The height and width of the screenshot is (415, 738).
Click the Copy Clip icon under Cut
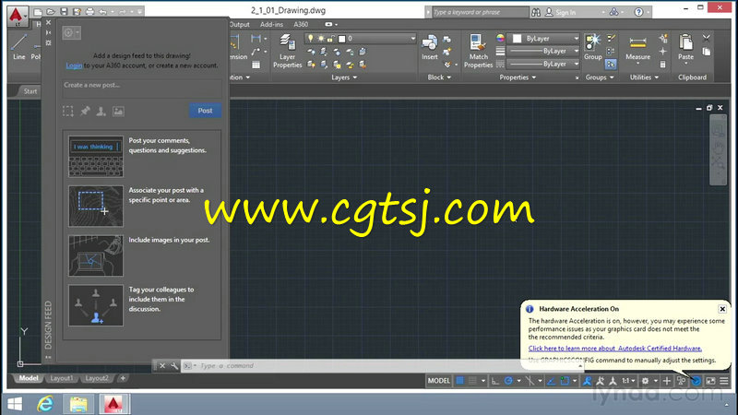pyautogui.click(x=707, y=52)
